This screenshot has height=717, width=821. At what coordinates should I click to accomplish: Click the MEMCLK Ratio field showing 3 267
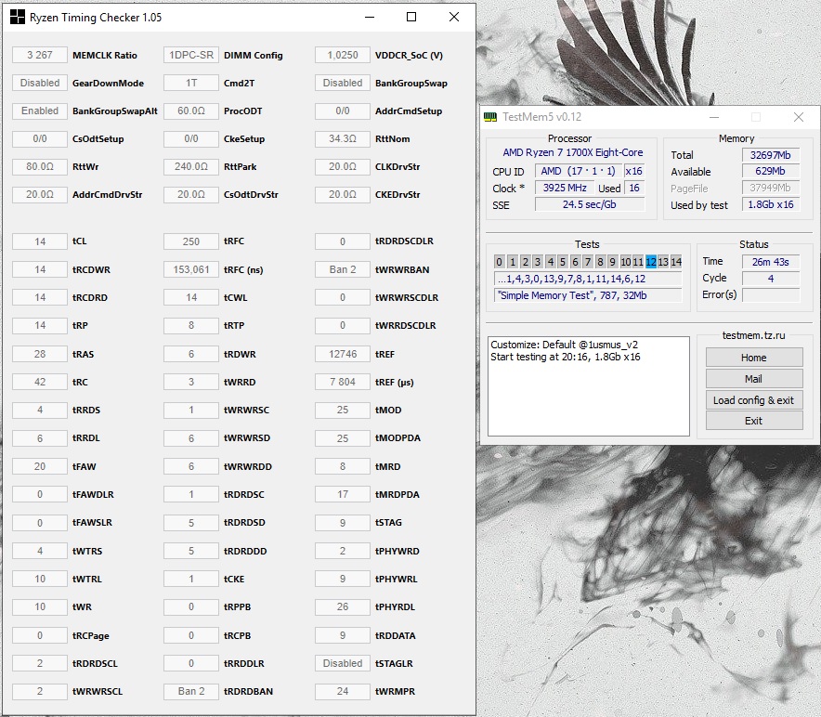[x=40, y=55]
